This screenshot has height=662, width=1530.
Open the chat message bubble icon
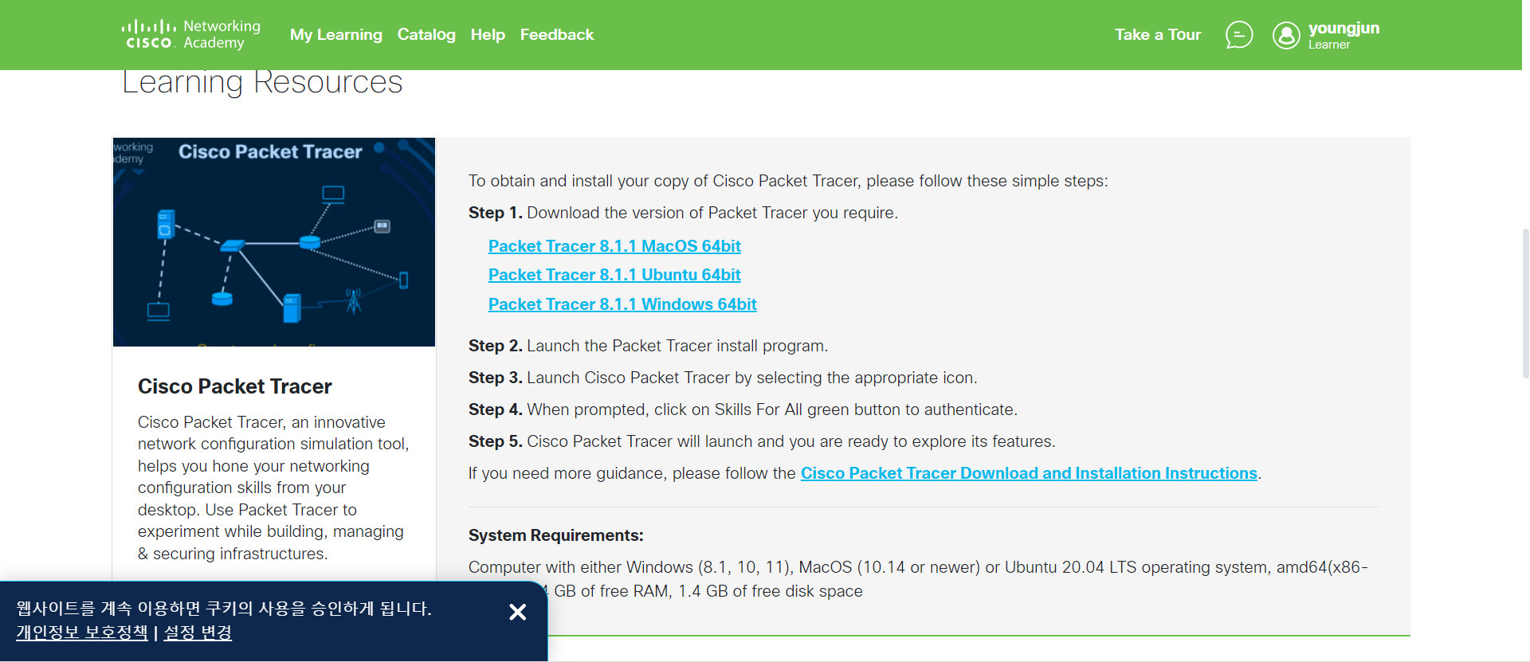point(1239,35)
